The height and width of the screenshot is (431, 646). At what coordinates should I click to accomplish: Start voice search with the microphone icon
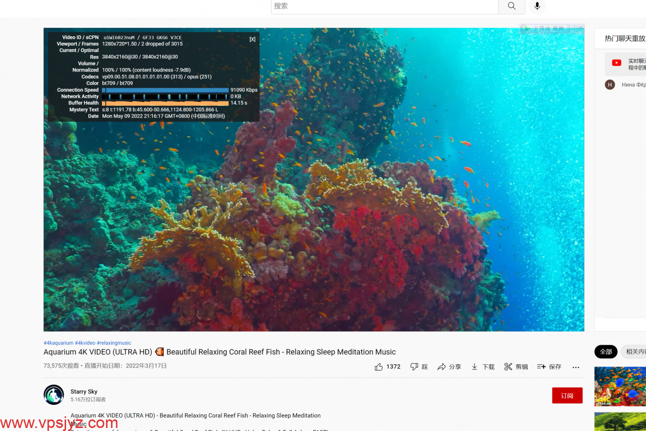pyautogui.click(x=537, y=6)
